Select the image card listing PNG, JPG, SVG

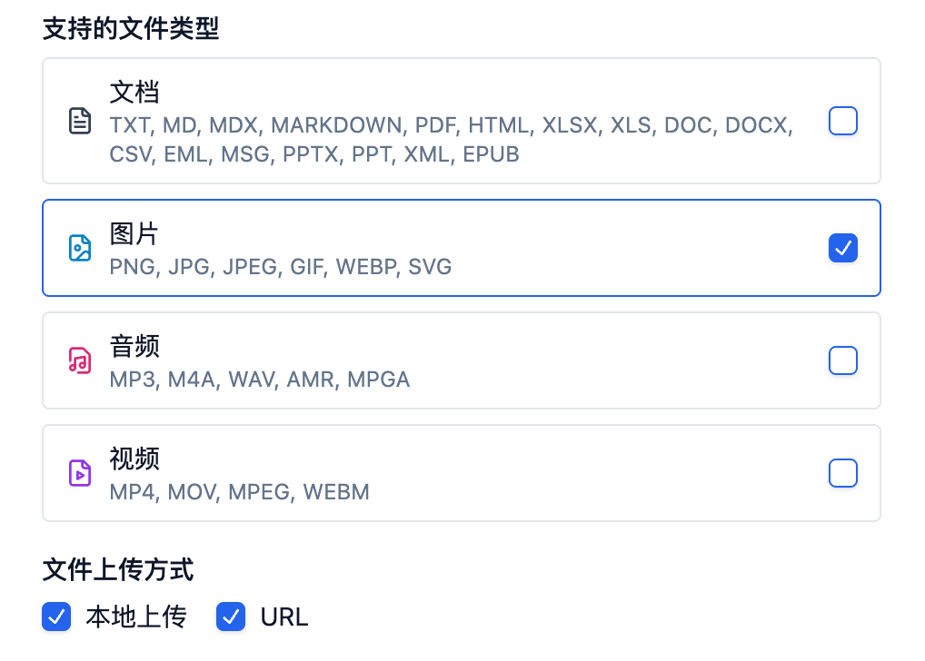coord(461,247)
